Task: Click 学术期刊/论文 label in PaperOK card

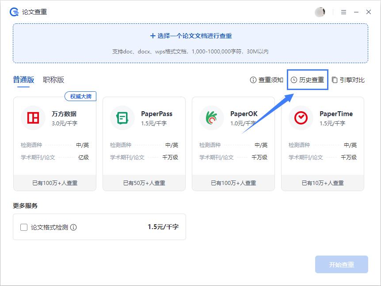Action: pos(217,158)
